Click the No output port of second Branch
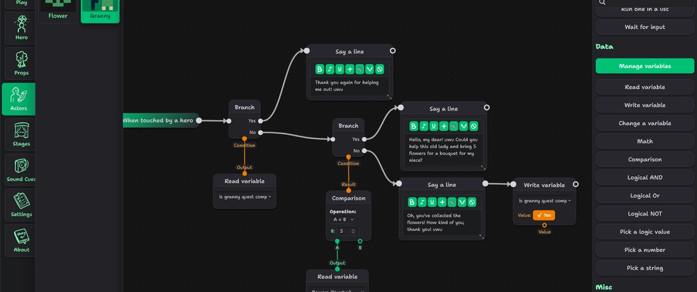Image resolution: width=697 pixels, height=292 pixels. [x=364, y=151]
